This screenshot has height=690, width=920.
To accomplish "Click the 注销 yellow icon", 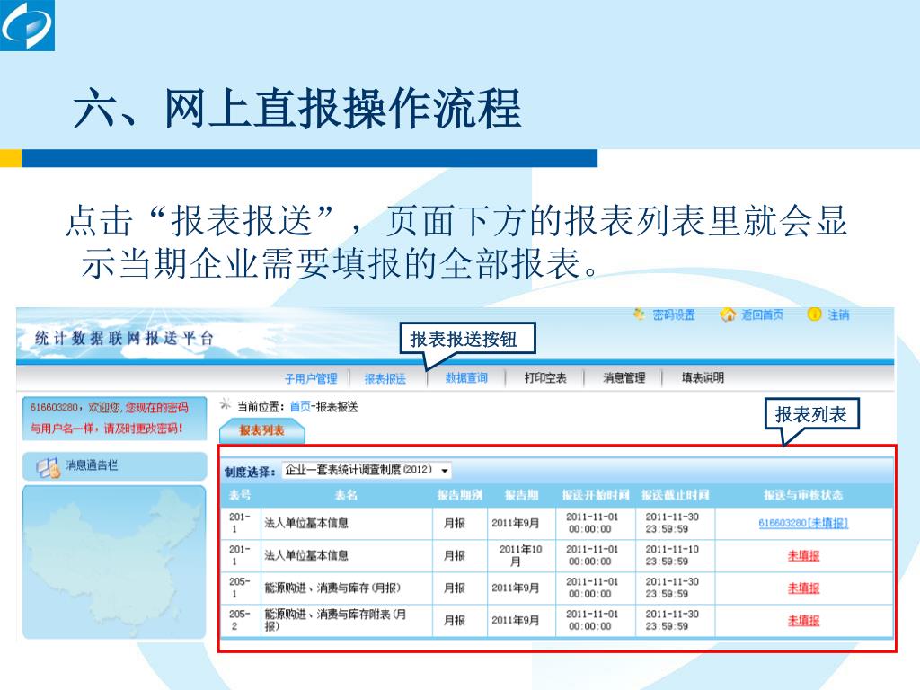I will point(814,314).
